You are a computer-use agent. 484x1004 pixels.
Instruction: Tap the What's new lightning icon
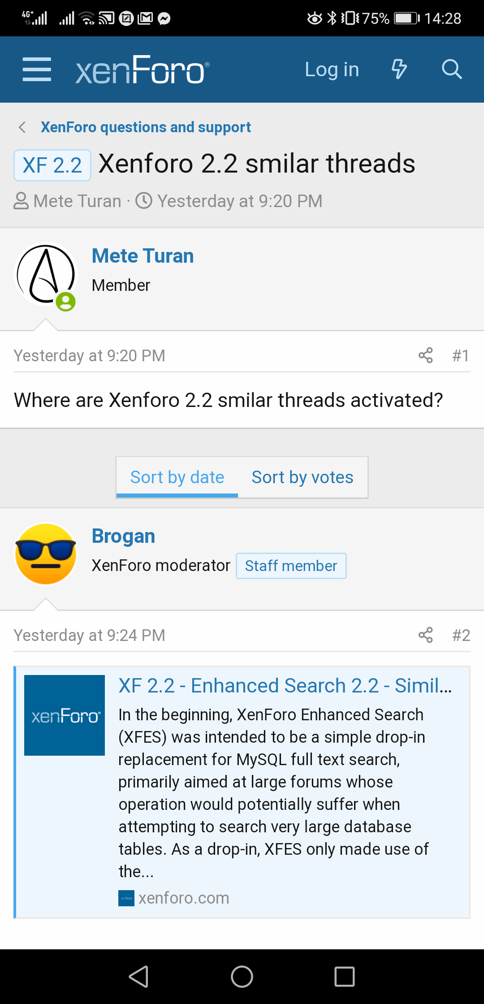tap(399, 69)
